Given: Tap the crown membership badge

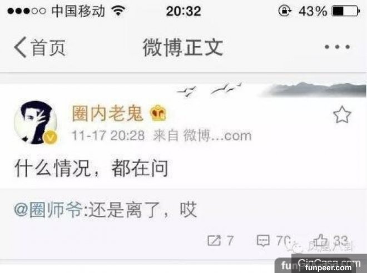Looking at the screenshot, I should click(x=158, y=113).
